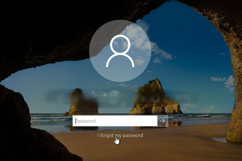Click the user avatar circle
The image size is (242, 161).
pos(120,51)
